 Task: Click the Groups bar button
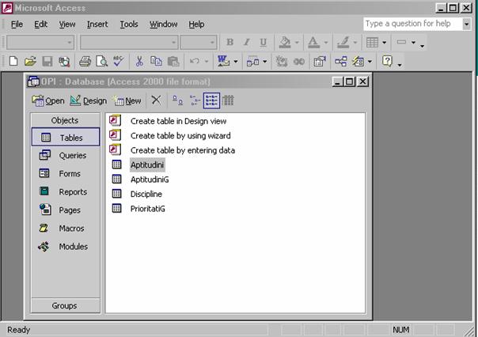(x=65, y=305)
